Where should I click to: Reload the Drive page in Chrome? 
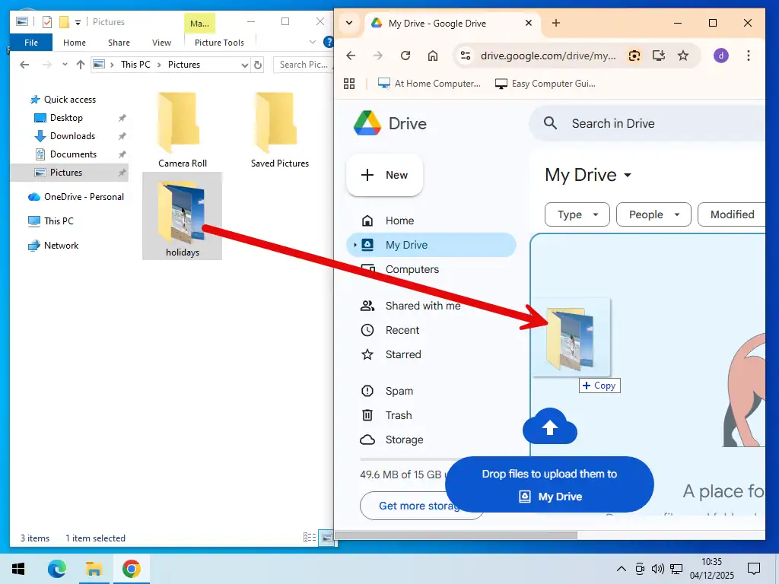click(x=405, y=56)
